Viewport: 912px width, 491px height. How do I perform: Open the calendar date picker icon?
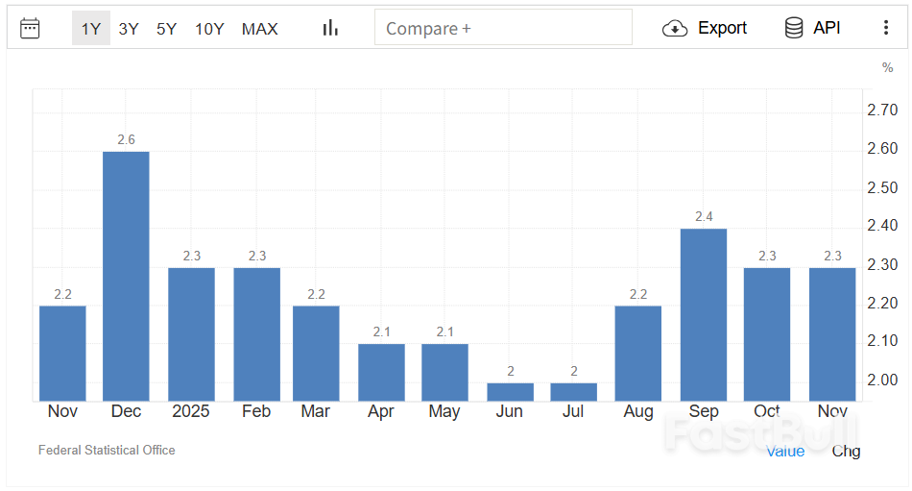click(x=30, y=28)
